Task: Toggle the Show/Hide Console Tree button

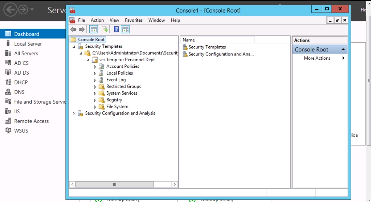Action: 94,30
